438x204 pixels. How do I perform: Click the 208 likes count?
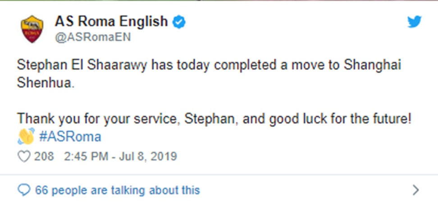(44, 156)
